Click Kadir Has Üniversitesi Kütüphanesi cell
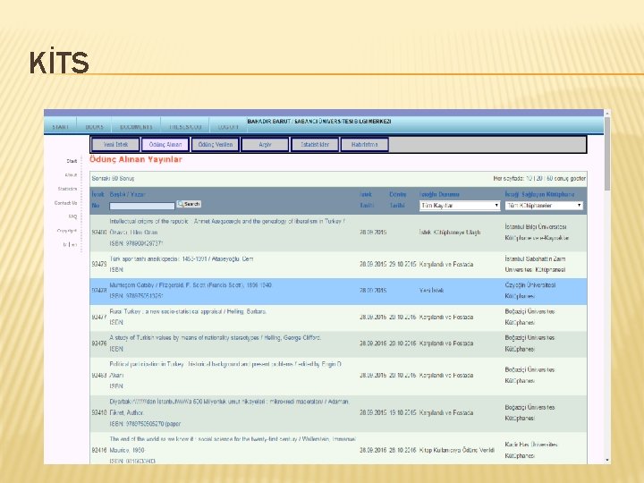 point(531,450)
